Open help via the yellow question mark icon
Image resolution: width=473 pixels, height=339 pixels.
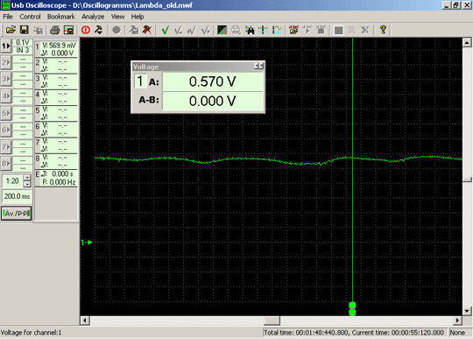coord(383,30)
